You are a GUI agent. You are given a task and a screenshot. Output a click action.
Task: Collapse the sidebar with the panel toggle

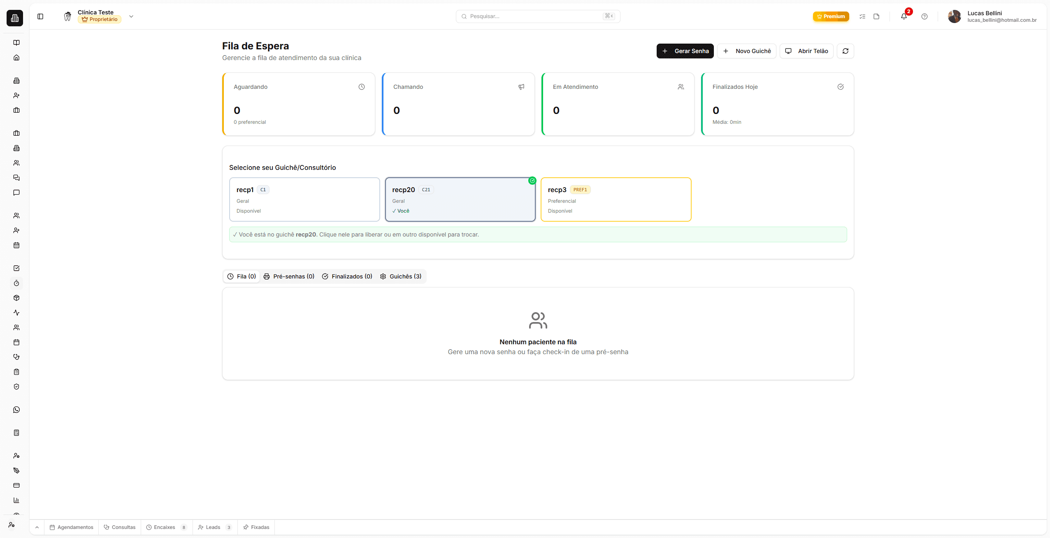40,16
